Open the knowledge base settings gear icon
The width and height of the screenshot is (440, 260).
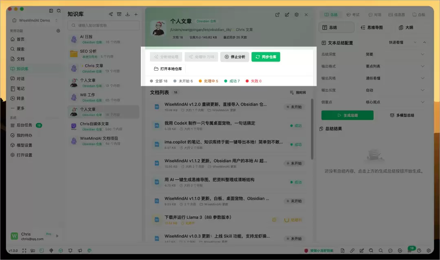point(297,15)
